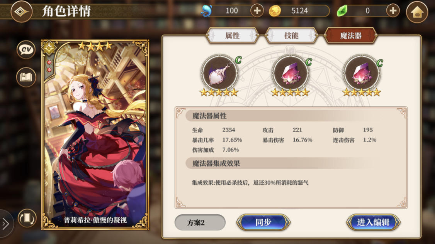435x244 pixels.
Task: Select the right pink crystal magic item
Action: 362,73
